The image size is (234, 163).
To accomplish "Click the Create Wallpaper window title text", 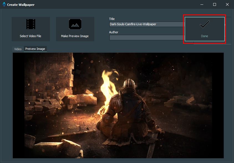I will pos(21,5).
